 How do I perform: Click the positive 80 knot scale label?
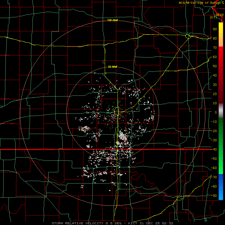tap(215, 38)
